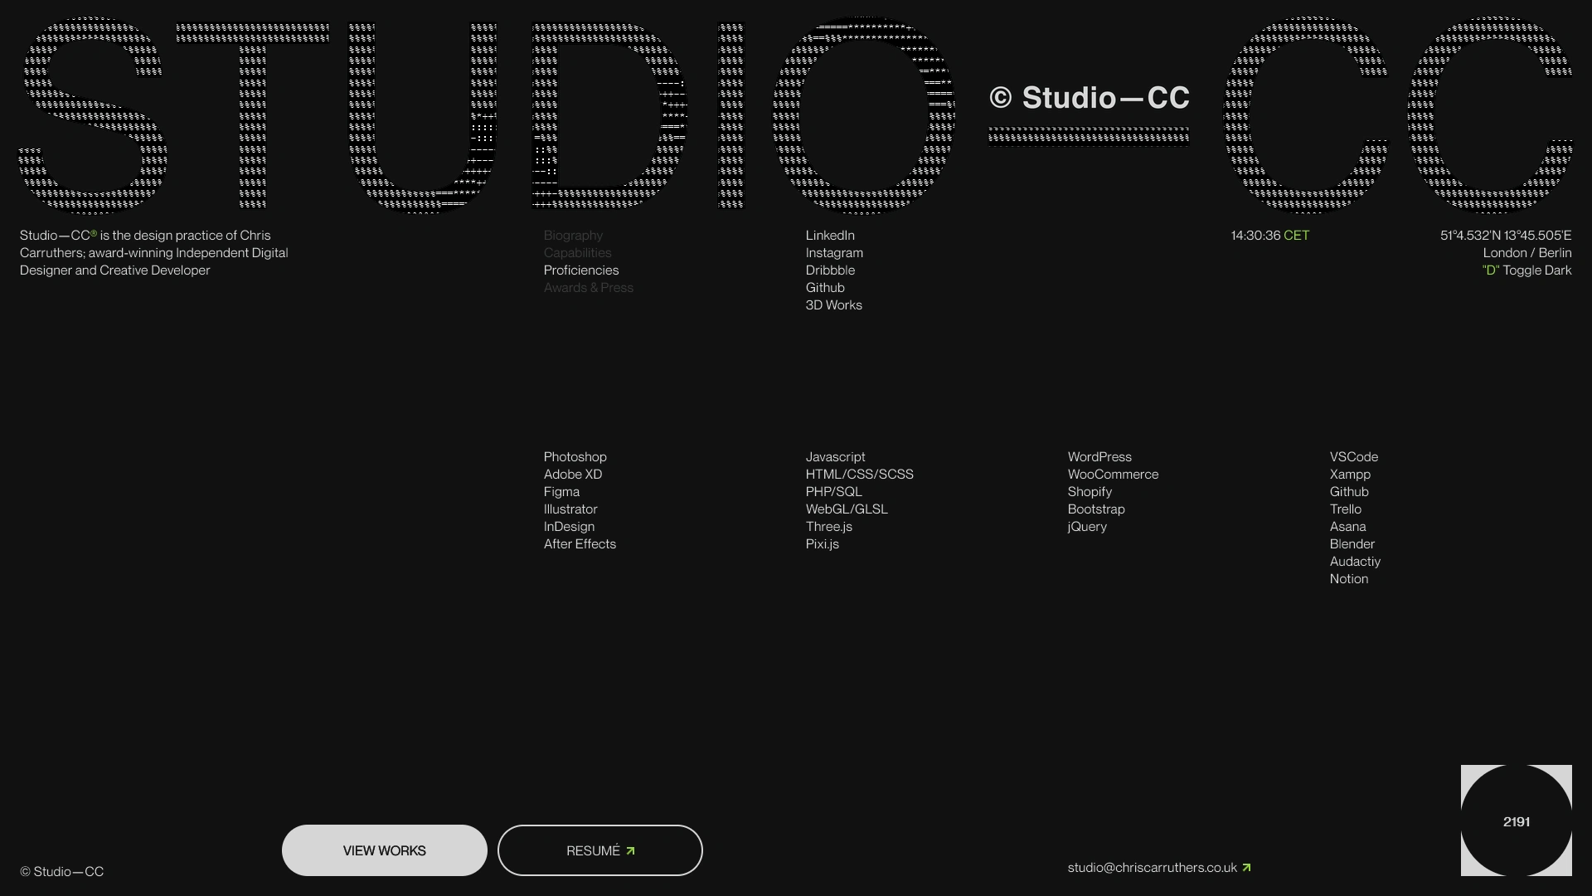Open the Instagram link

pos(834,253)
